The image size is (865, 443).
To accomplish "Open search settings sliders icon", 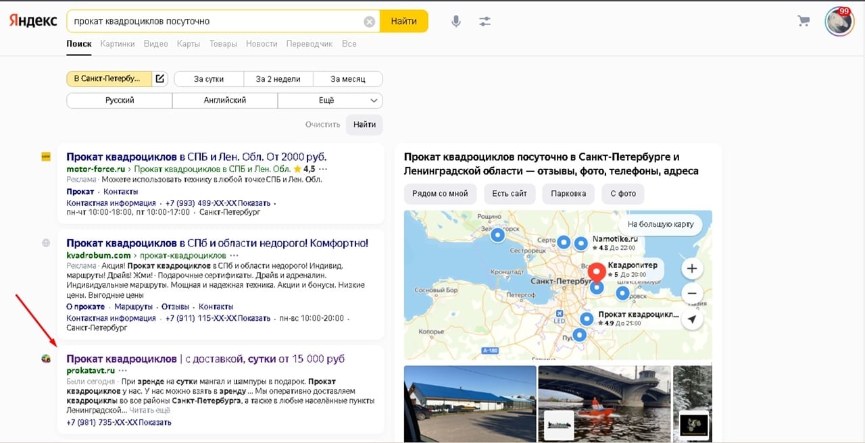I will (485, 22).
